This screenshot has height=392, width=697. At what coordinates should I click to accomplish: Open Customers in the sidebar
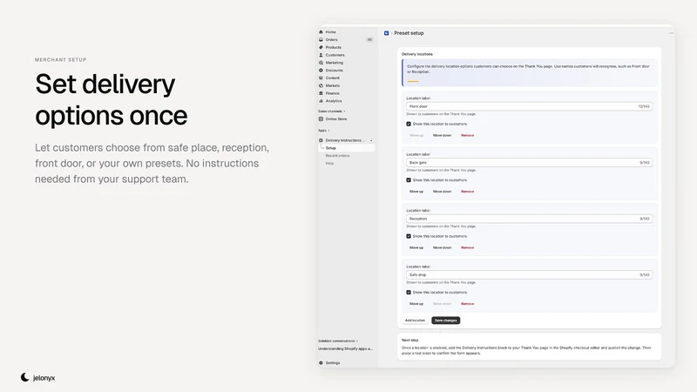[x=335, y=55]
